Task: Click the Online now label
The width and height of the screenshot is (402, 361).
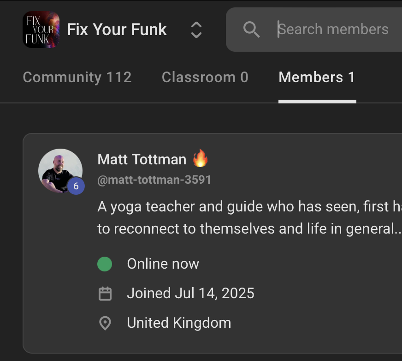Action: tap(163, 264)
